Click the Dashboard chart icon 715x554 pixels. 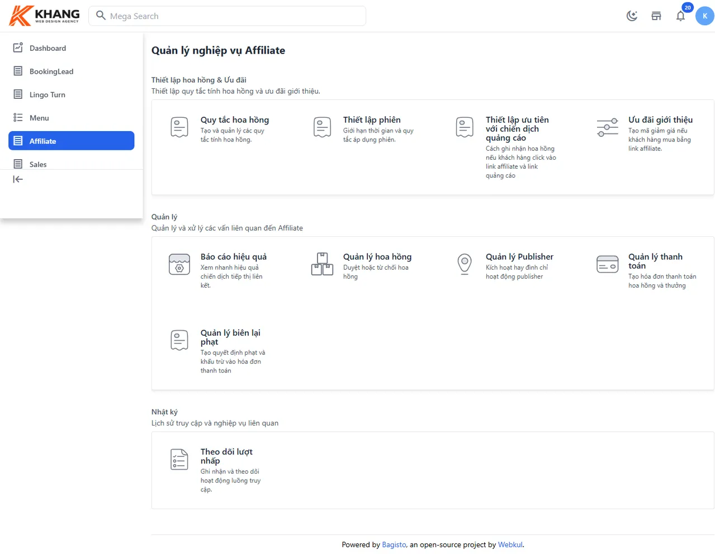[x=18, y=47]
